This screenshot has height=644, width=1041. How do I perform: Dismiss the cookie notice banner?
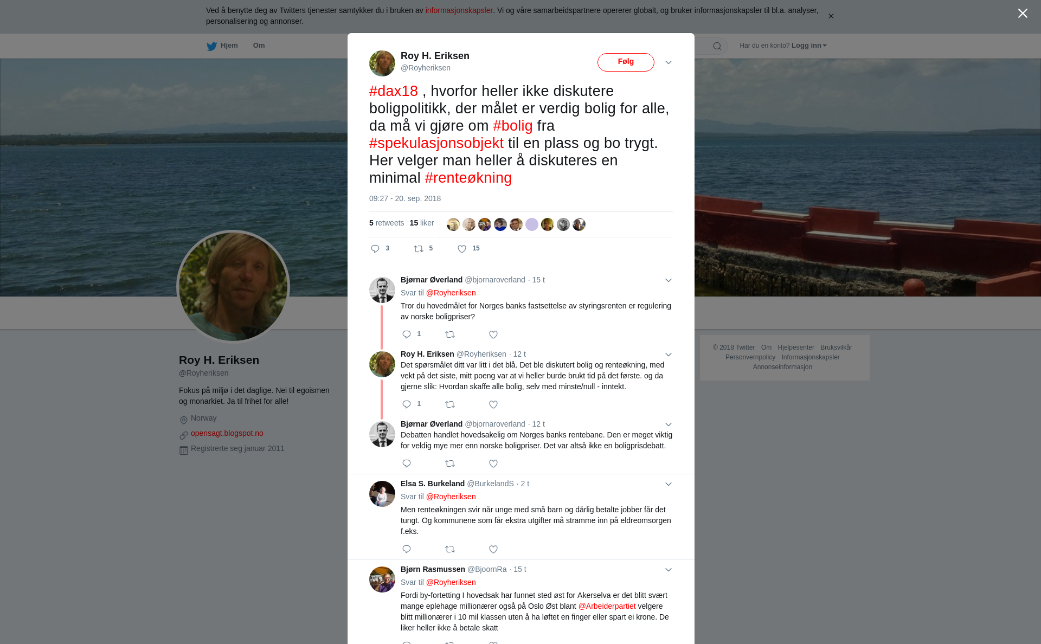831,16
